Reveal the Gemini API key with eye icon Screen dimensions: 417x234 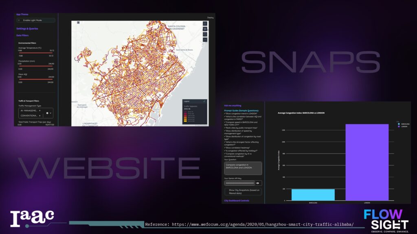tap(258, 183)
